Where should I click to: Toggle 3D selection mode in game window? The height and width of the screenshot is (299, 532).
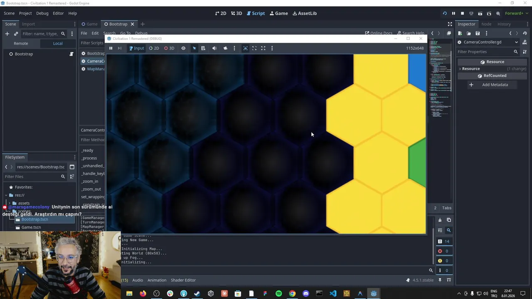169,48
